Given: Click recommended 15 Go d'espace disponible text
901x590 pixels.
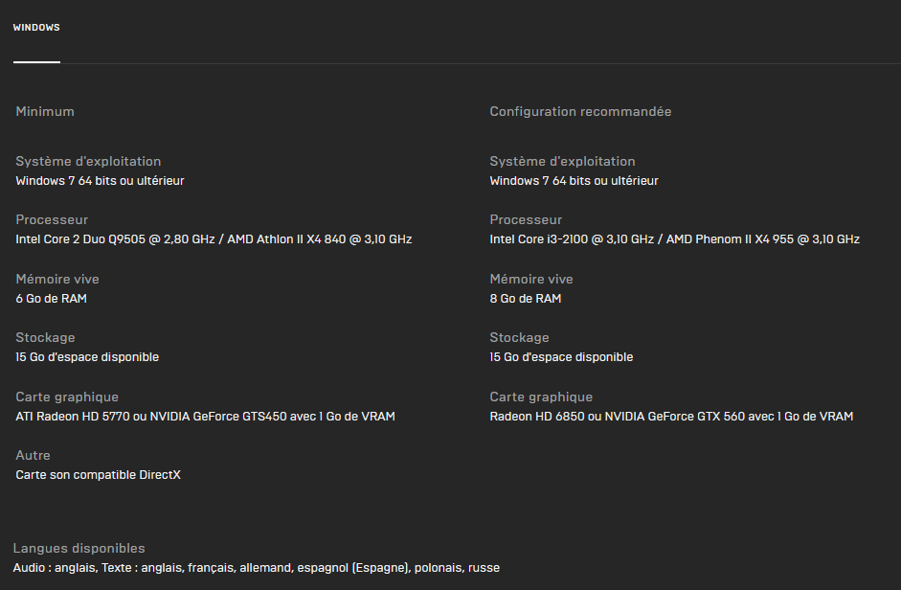Looking at the screenshot, I should [x=561, y=357].
